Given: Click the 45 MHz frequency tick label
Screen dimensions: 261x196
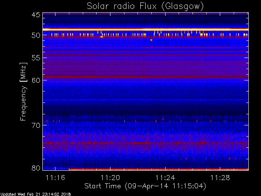Looking at the screenshot, I should pyautogui.click(x=36, y=15).
